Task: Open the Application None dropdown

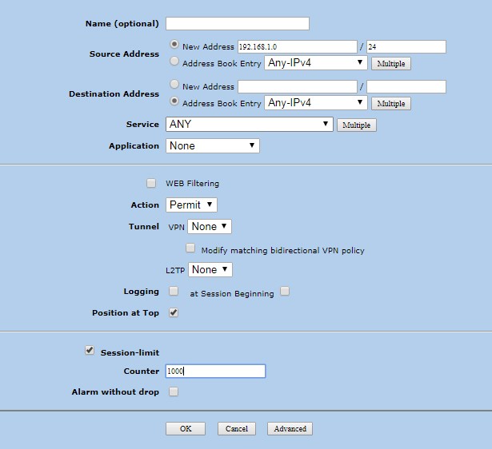Action: point(213,145)
